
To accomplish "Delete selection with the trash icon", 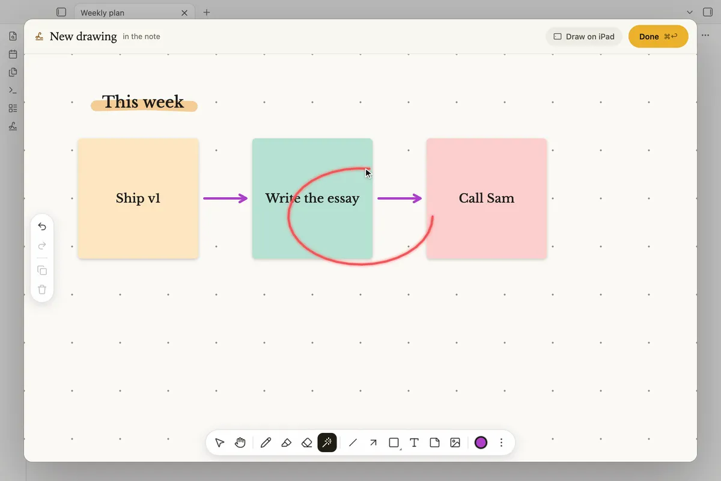I will click(42, 290).
